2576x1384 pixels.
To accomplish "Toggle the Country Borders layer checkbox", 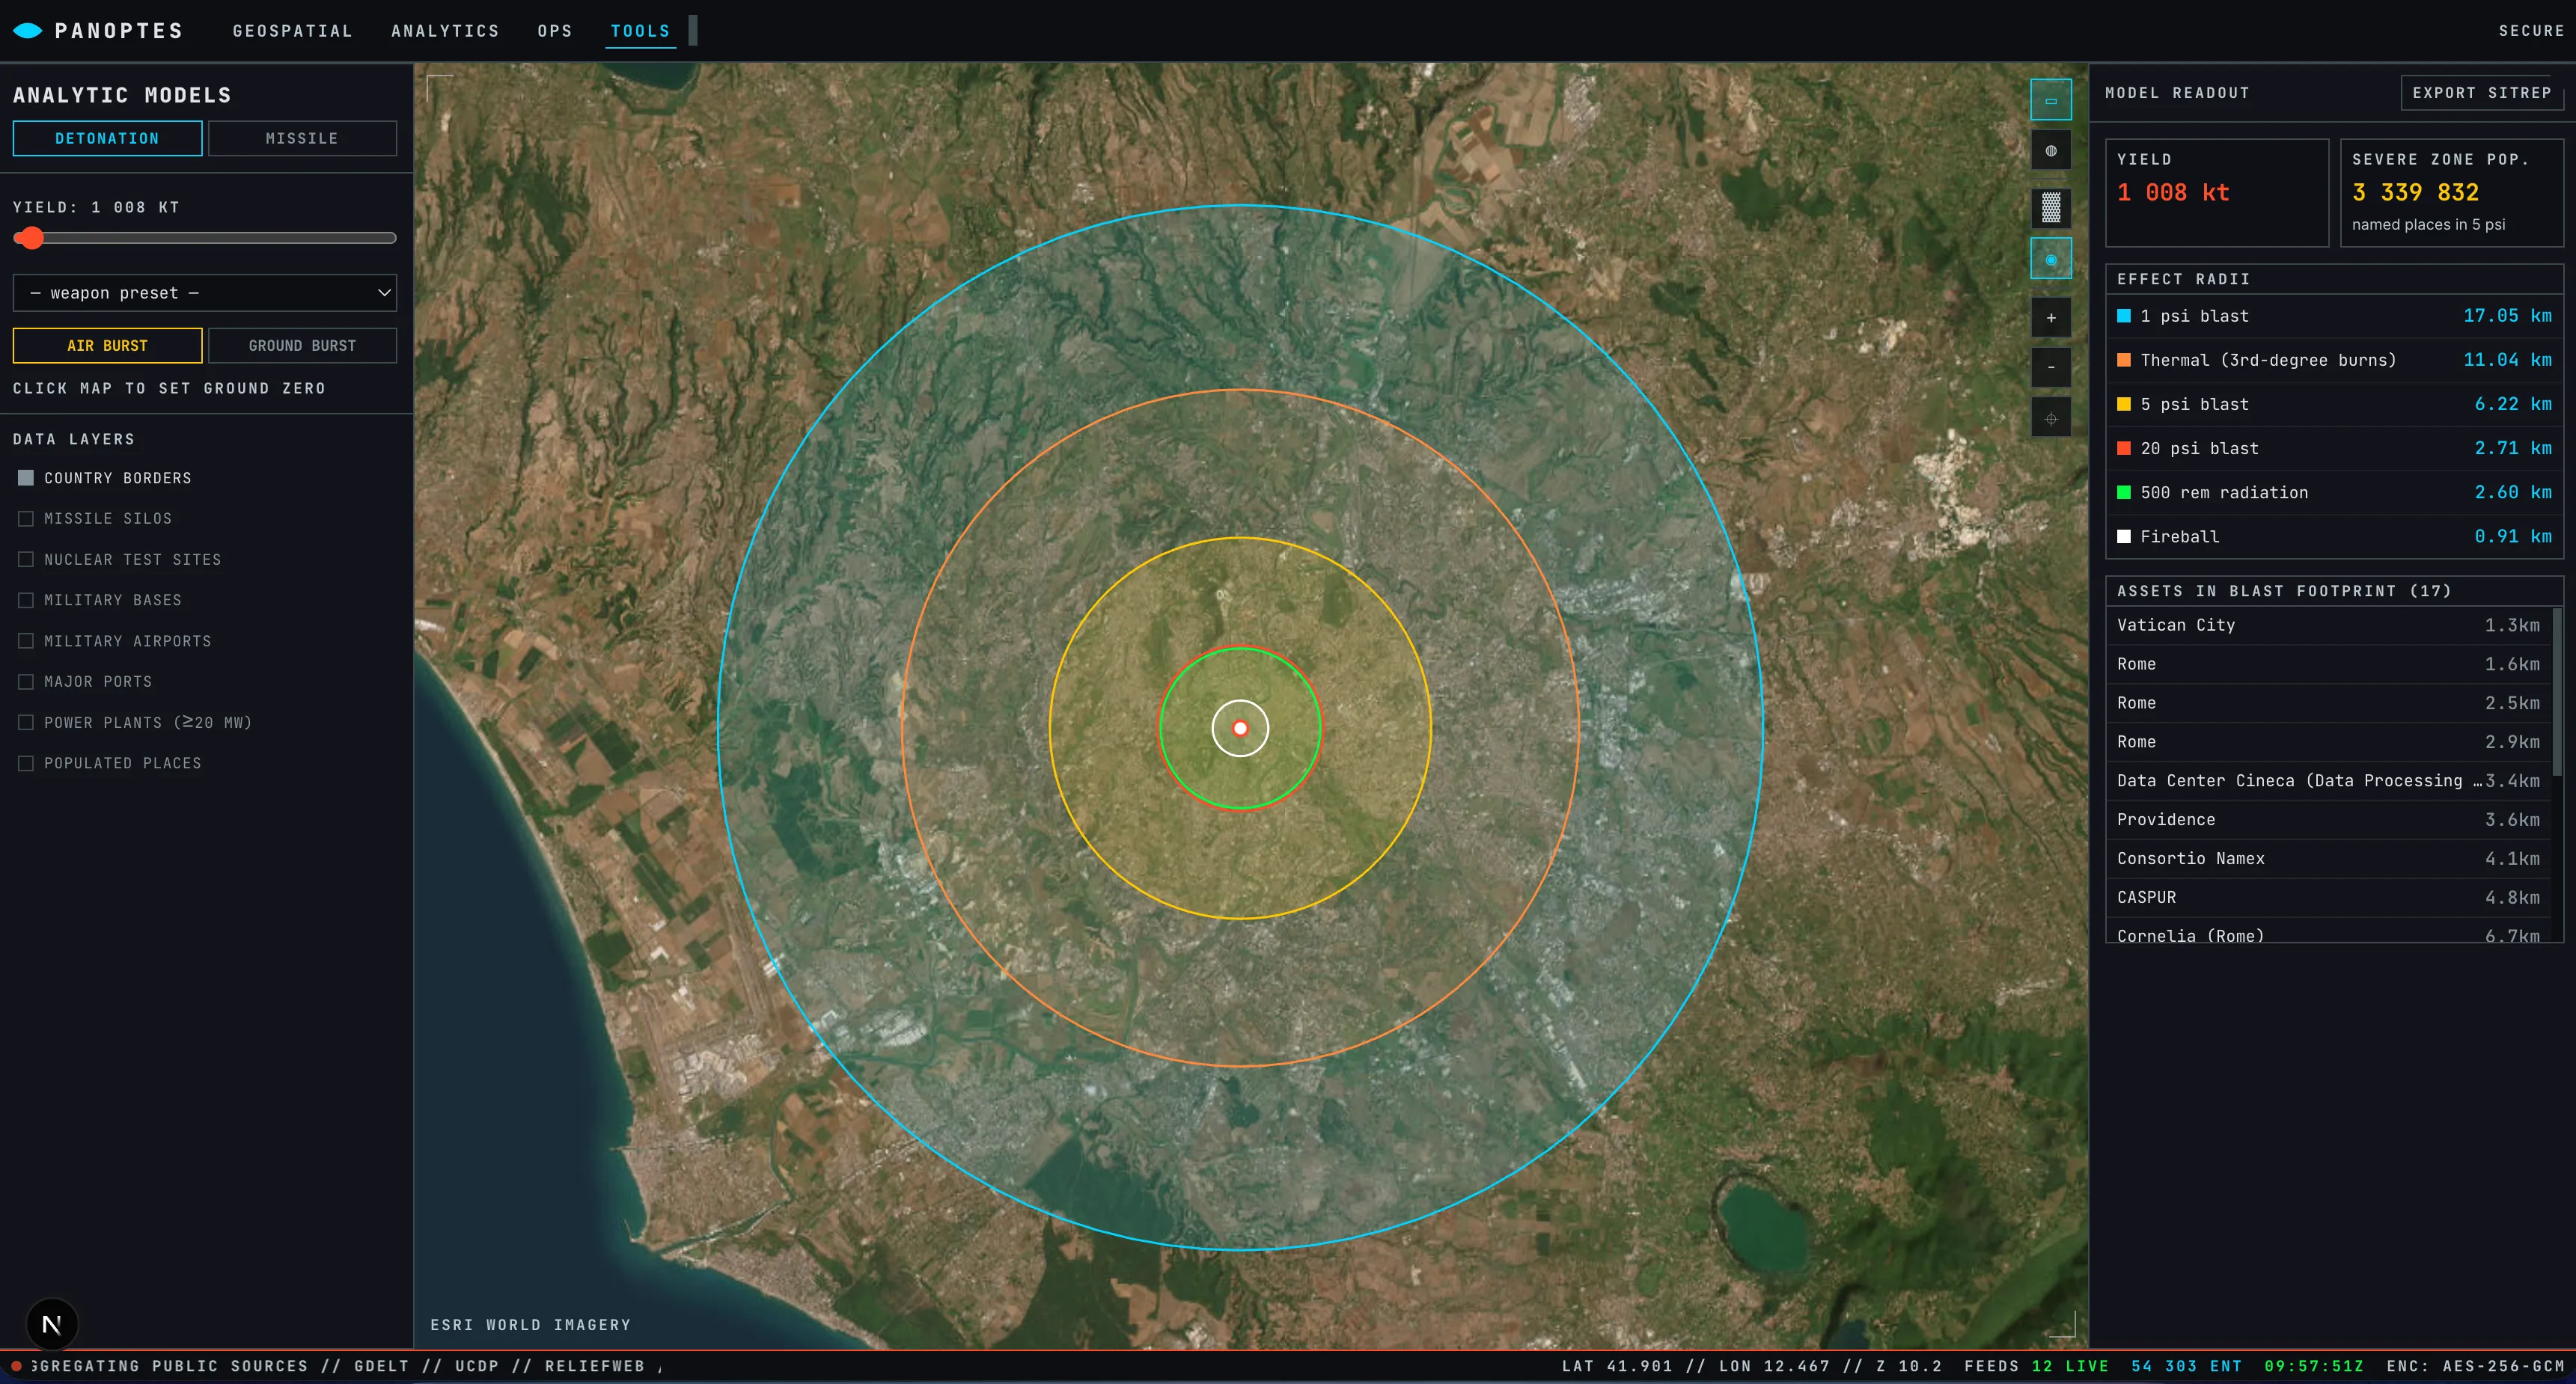I will point(26,477).
